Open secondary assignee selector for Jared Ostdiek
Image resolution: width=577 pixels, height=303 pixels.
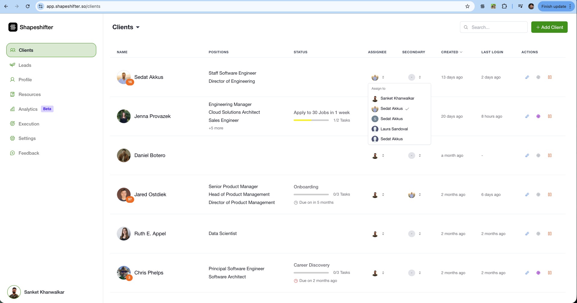415,195
